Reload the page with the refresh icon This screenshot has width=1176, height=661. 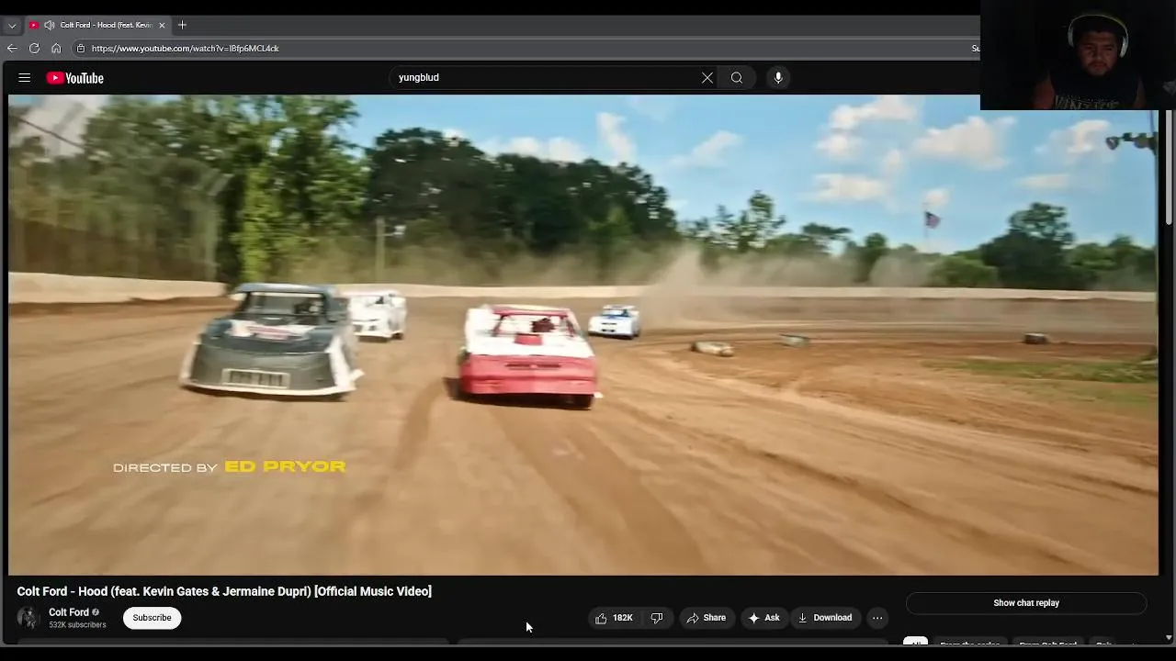click(x=34, y=48)
